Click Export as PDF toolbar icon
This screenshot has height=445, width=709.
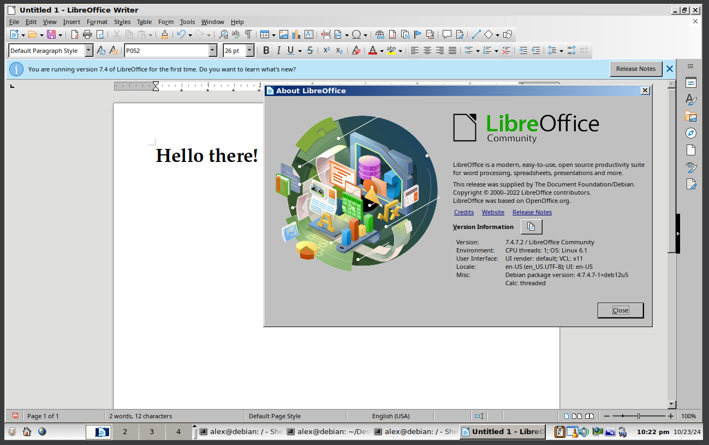pyautogui.click(x=75, y=34)
